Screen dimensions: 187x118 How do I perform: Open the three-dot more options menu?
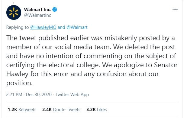tap(175, 9)
